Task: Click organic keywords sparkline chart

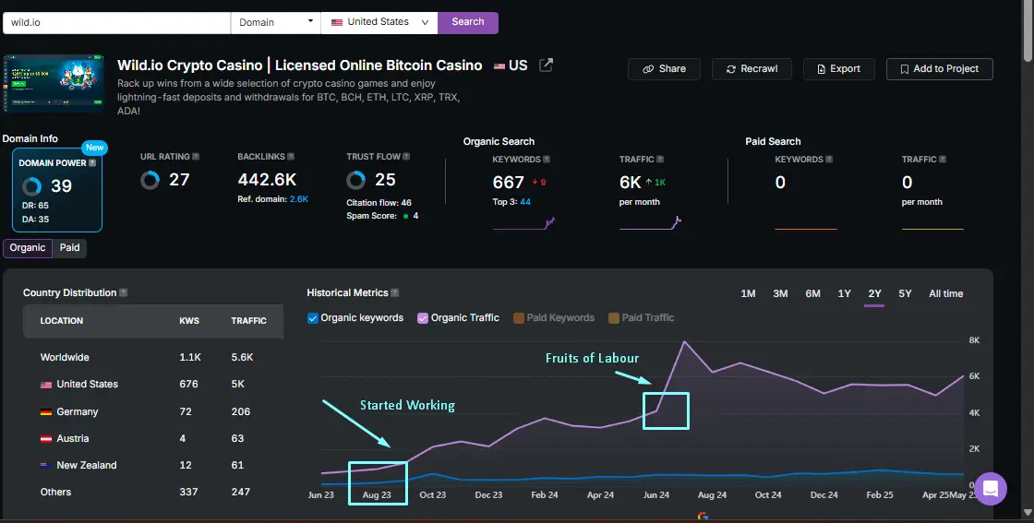Action: tap(524, 223)
